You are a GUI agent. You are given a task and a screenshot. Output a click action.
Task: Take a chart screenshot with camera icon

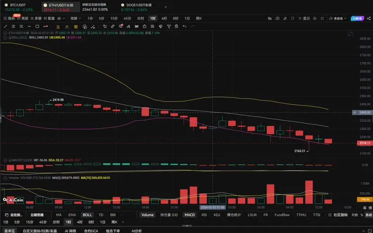tap(277, 18)
